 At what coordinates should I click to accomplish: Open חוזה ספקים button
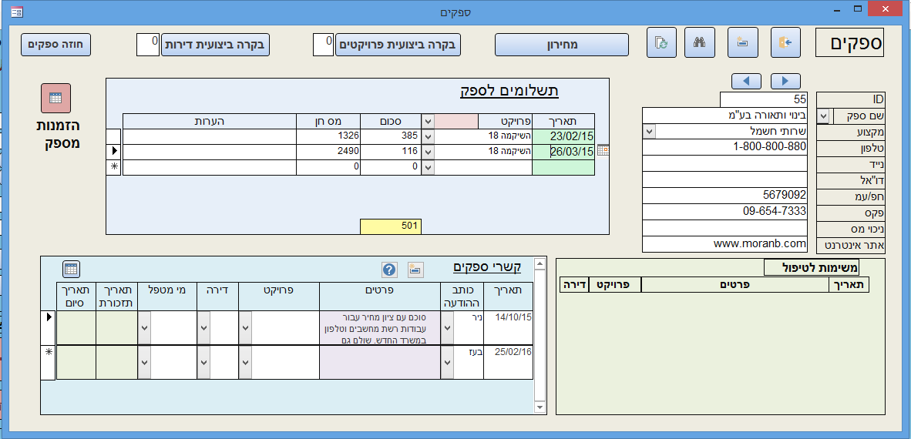56,45
